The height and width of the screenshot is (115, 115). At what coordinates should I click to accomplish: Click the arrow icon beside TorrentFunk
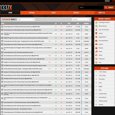pos(96,97)
